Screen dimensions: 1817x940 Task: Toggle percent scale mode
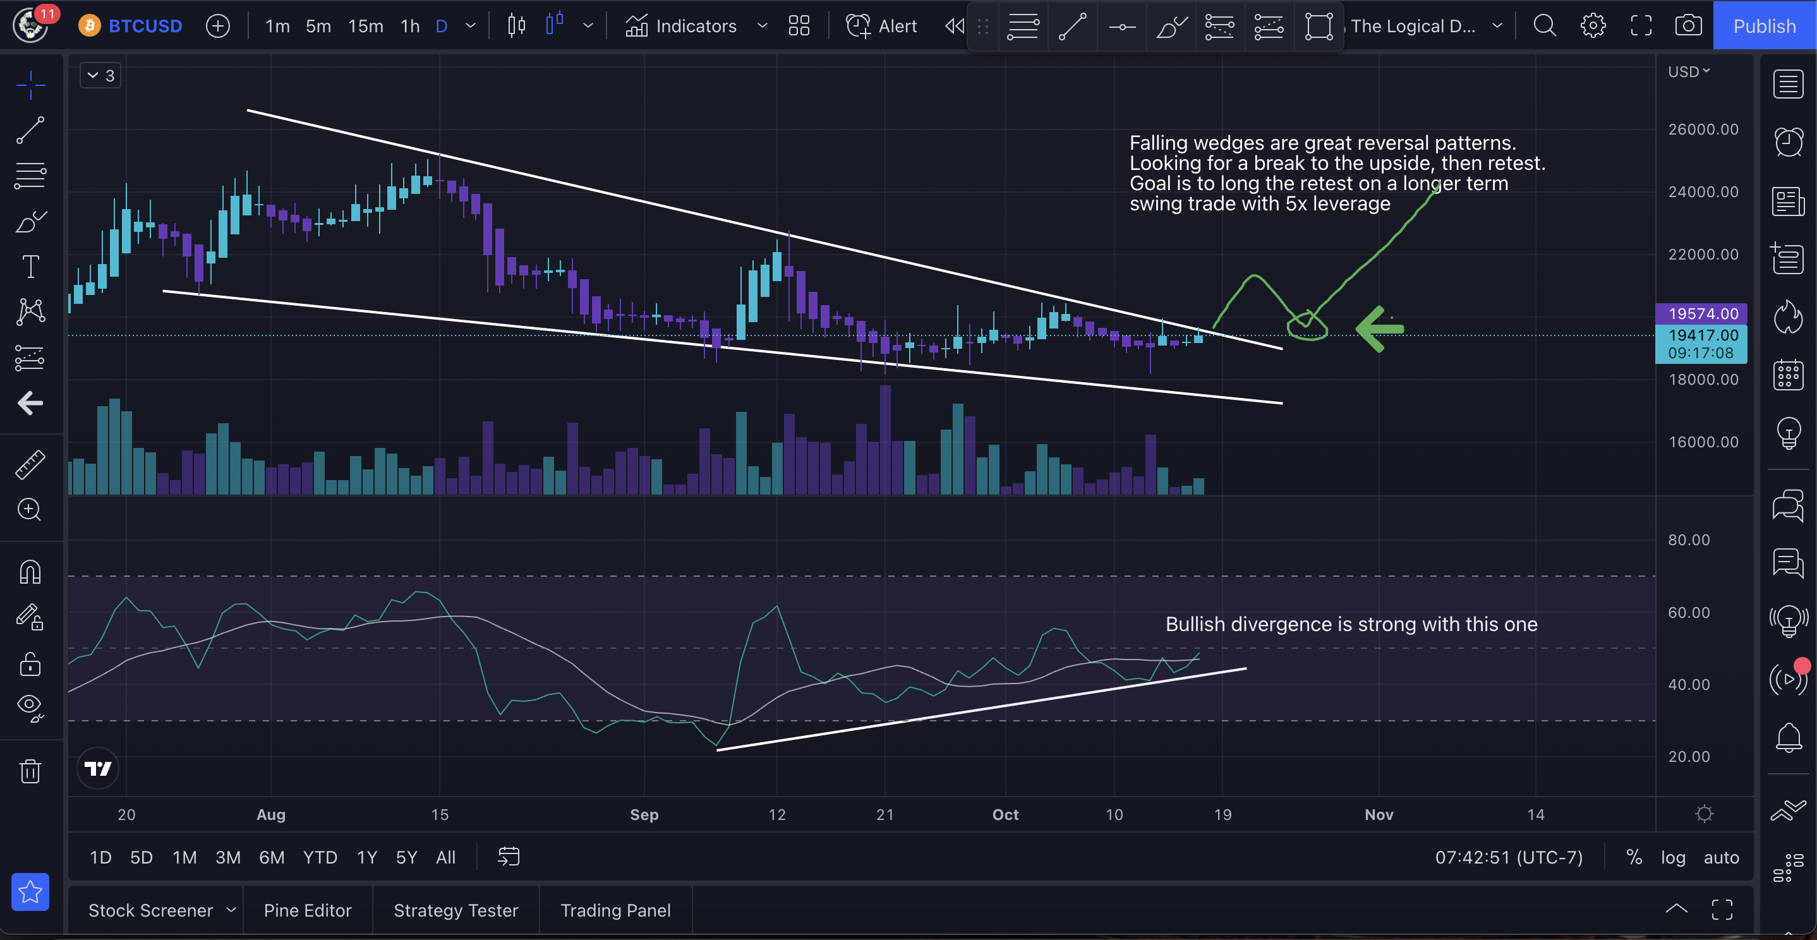pos(1634,857)
